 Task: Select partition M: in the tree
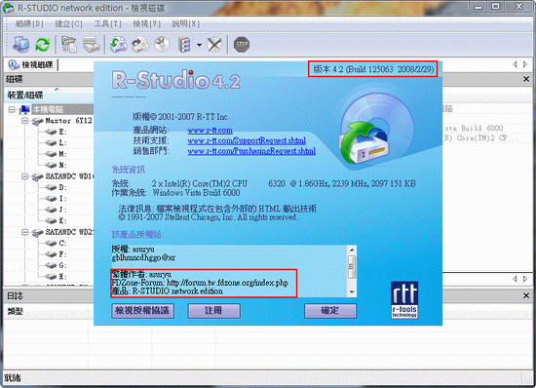click(63, 154)
